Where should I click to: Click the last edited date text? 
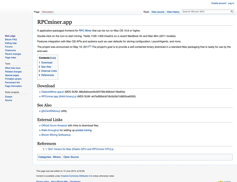60,171
